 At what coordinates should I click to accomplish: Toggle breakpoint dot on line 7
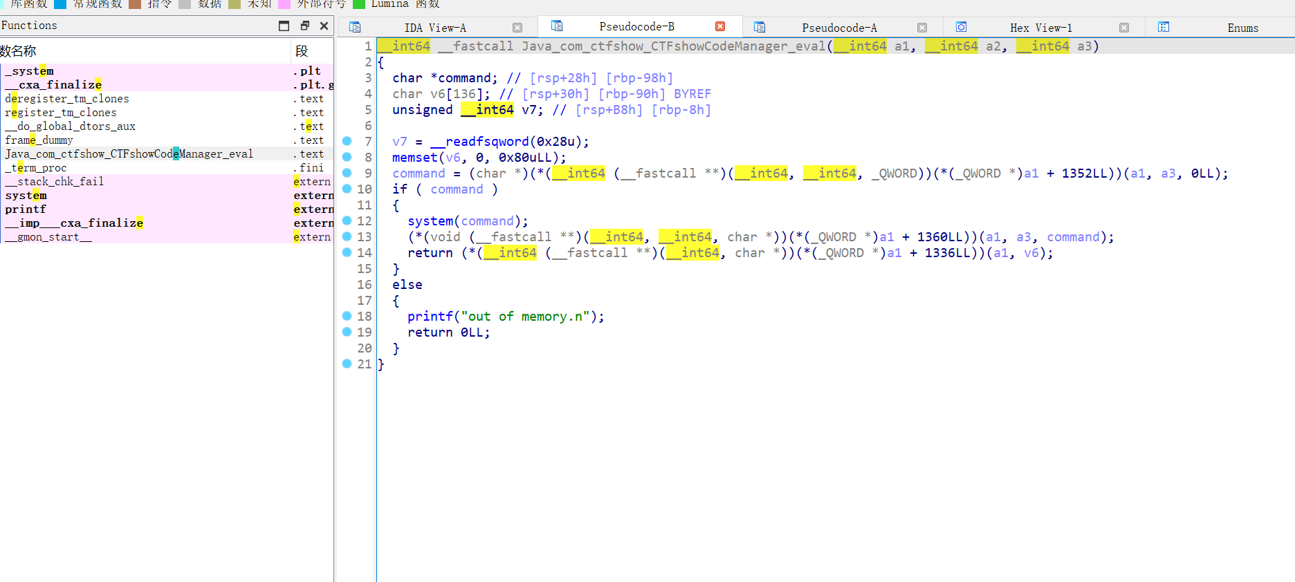(347, 141)
